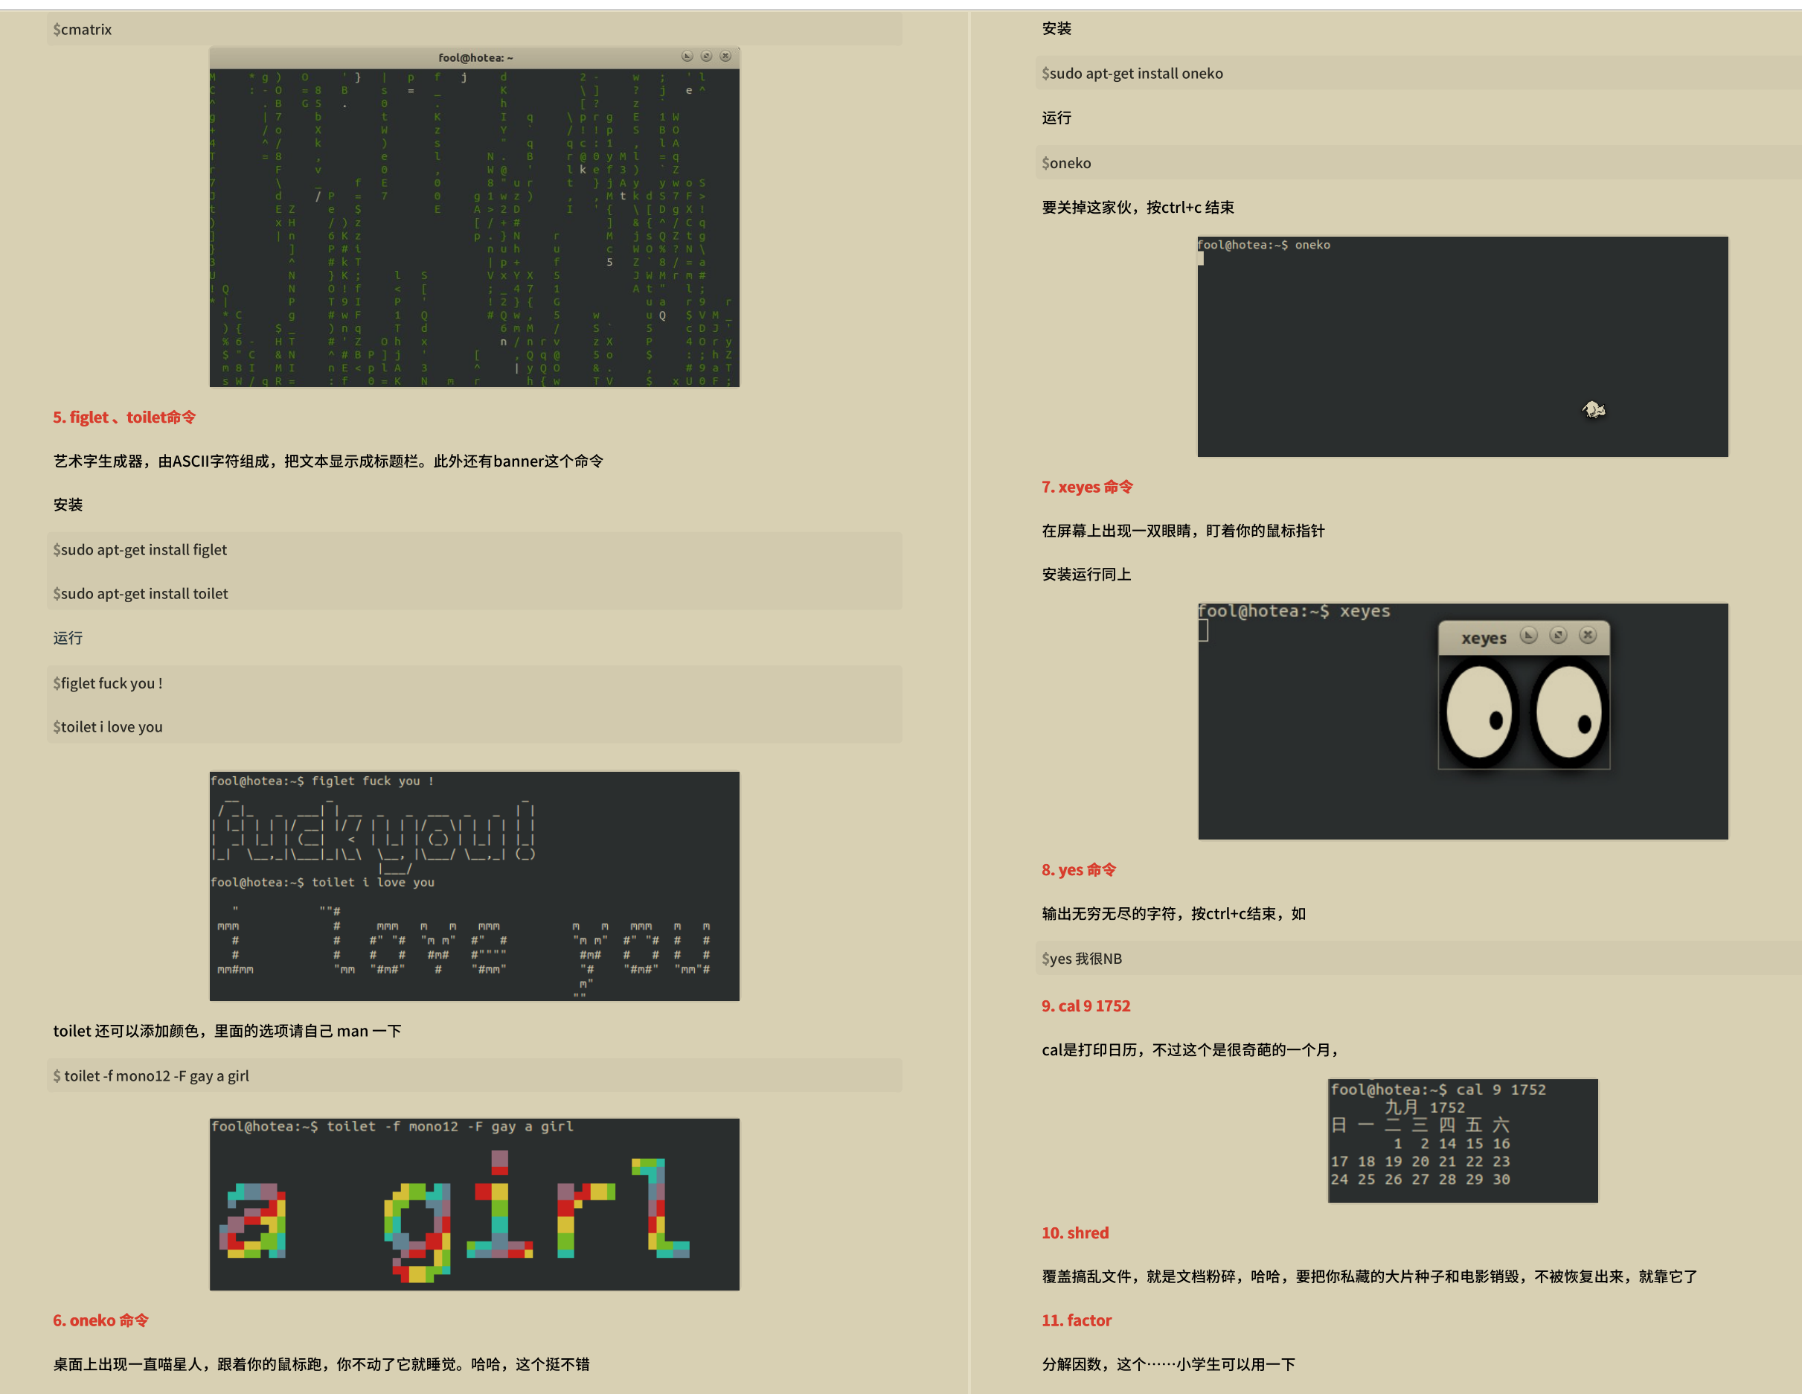The height and width of the screenshot is (1394, 1802).
Task: Click the '5. figlet、toilet命令' heading
Action: click(x=124, y=417)
